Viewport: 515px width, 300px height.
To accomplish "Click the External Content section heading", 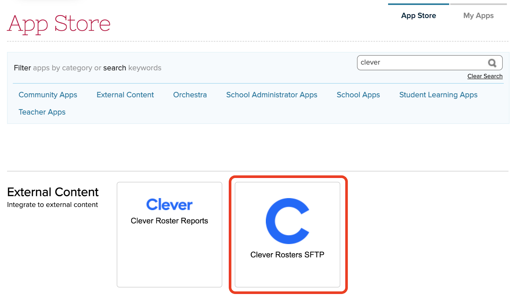I will (53, 192).
